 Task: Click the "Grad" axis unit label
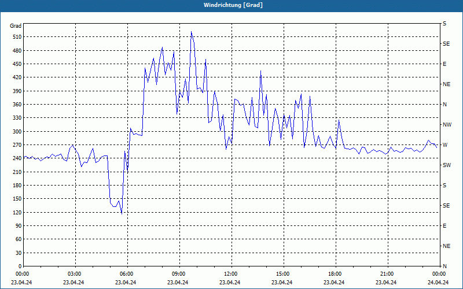(16, 26)
